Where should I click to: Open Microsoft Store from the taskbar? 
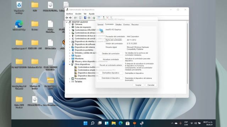pos(128,123)
